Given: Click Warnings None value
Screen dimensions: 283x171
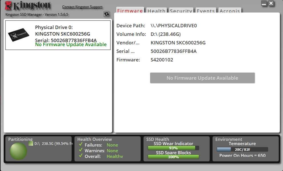Looking at the screenshot, I should click(112, 151).
